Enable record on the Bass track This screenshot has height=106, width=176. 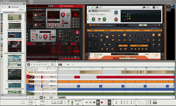pyautogui.click(x=44, y=81)
